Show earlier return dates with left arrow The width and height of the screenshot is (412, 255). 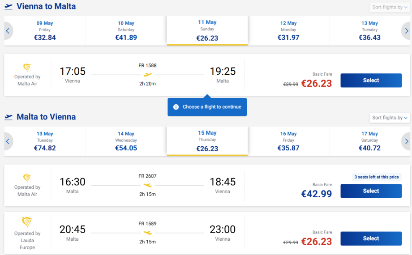point(8,141)
